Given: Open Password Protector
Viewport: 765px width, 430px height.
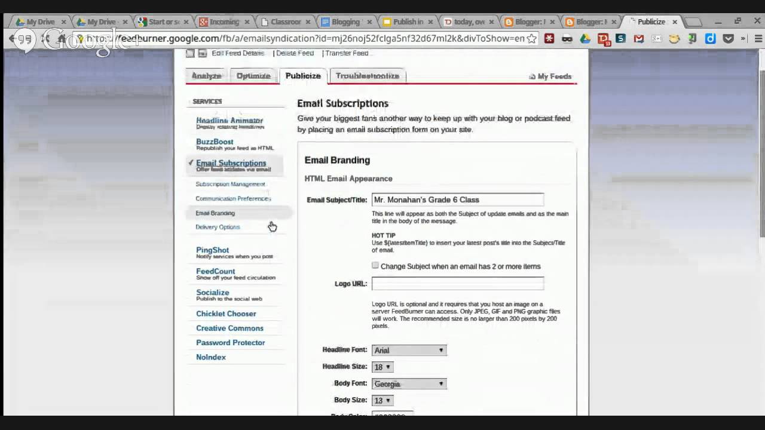Looking at the screenshot, I should click(x=231, y=342).
